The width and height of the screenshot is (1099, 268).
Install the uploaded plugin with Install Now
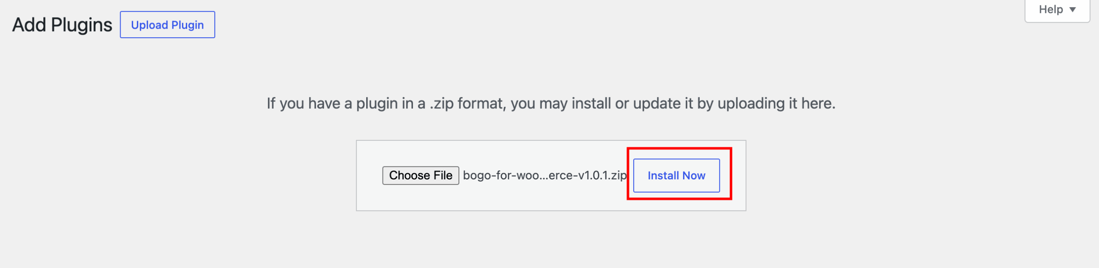tap(677, 176)
